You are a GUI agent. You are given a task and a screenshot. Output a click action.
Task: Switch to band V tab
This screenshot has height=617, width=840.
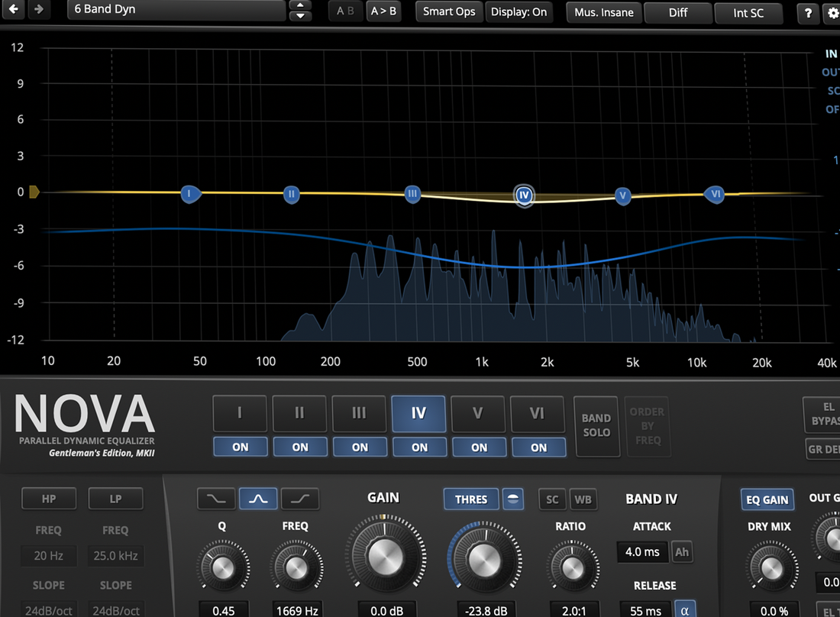click(x=478, y=413)
